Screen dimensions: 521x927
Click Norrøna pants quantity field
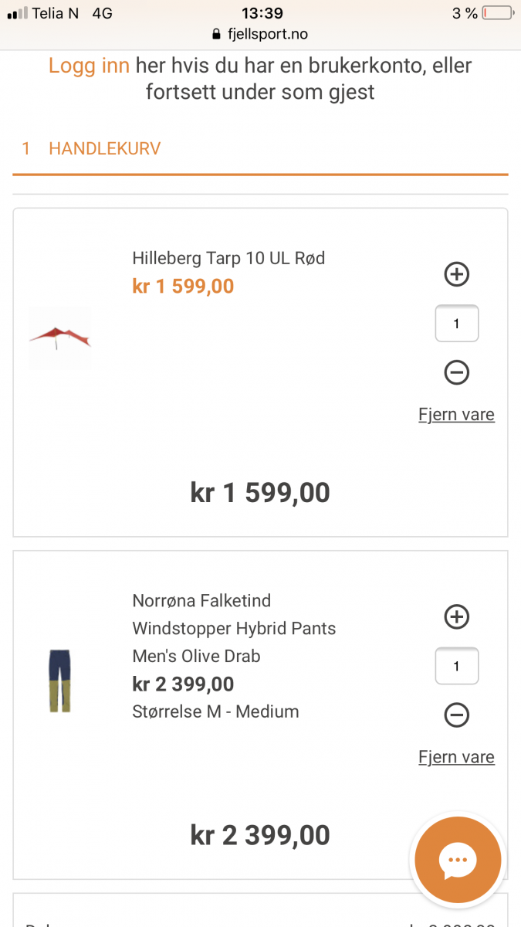pyautogui.click(x=457, y=666)
